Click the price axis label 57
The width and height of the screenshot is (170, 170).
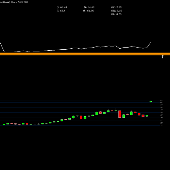[x=161, y=105]
